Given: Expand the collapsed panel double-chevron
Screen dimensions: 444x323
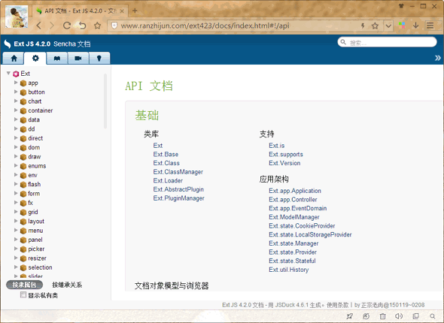Looking at the screenshot, I should [438, 58].
